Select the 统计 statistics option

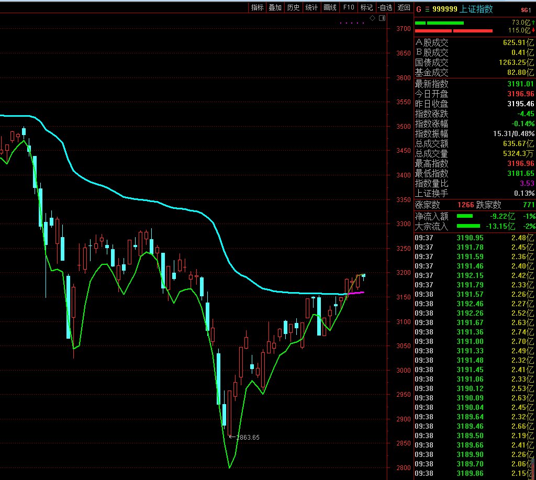(x=311, y=7)
